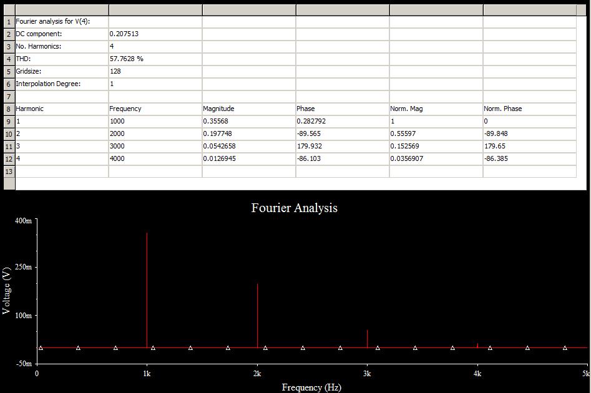Click the 'Interpolation Degree:' label cell
The image size is (591, 393).
[61, 84]
